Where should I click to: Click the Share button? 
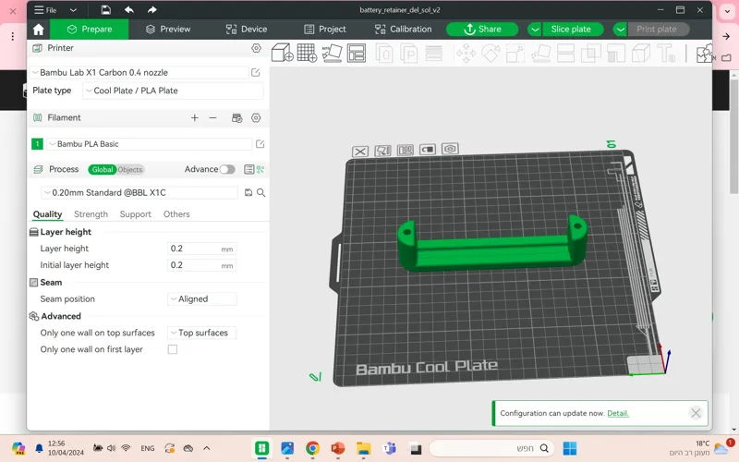[x=482, y=30]
